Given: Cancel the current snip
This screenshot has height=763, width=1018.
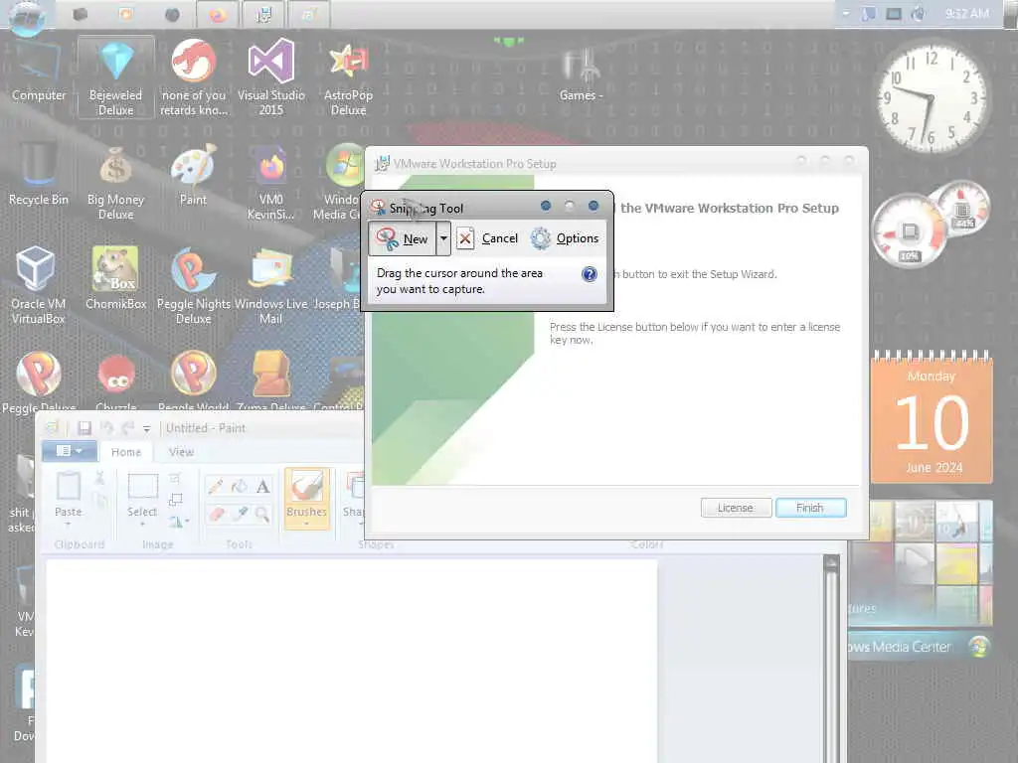Looking at the screenshot, I should coord(488,238).
